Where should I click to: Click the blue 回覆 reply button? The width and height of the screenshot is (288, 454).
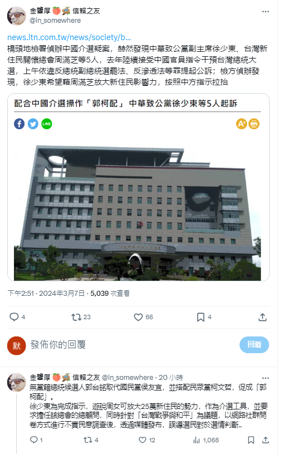click(x=254, y=345)
